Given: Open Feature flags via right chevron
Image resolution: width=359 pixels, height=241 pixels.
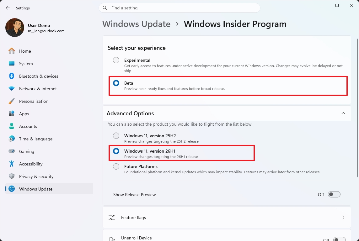Looking at the screenshot, I should (343, 217).
